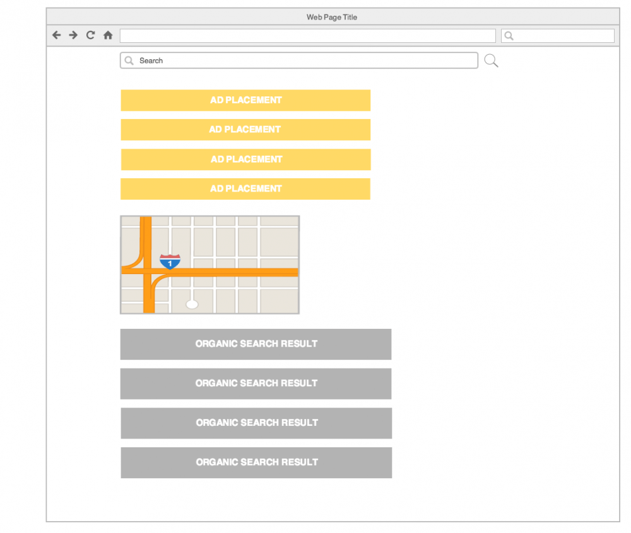
Task: Select the white location marker on the map
Action: (192, 304)
